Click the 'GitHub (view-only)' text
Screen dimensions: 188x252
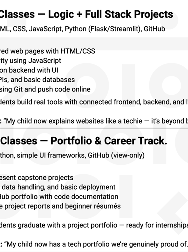pyautogui.click(x=116, y=155)
